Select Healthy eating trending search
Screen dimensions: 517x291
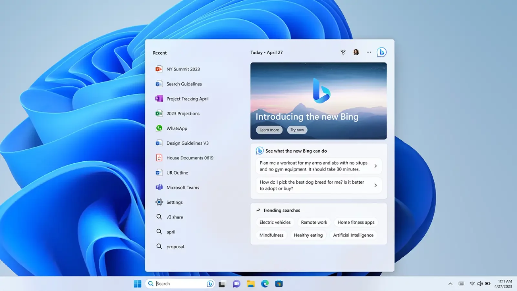(x=308, y=235)
